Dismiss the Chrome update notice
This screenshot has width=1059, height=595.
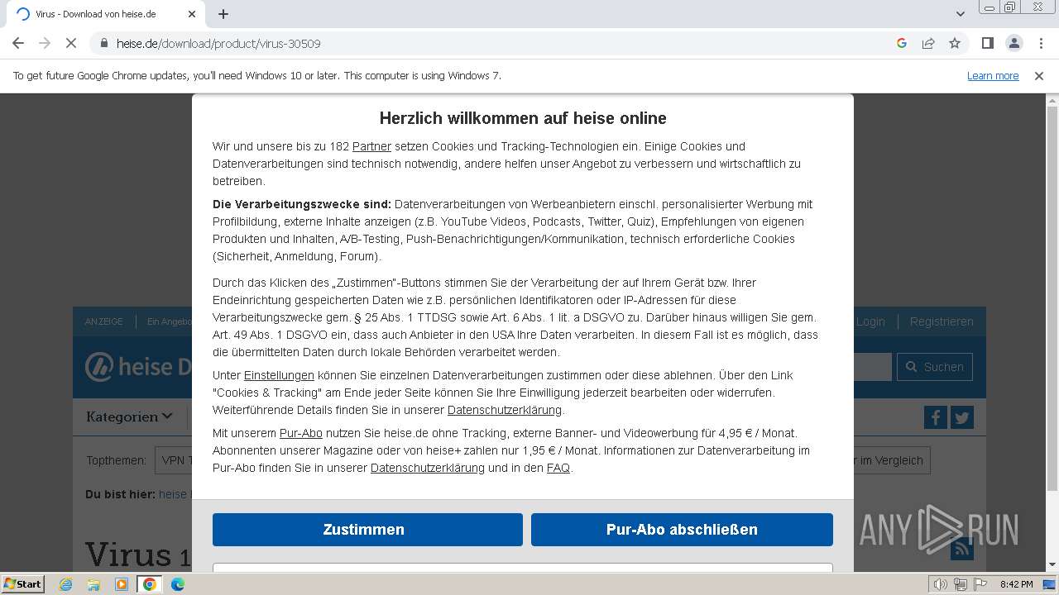click(x=1039, y=76)
